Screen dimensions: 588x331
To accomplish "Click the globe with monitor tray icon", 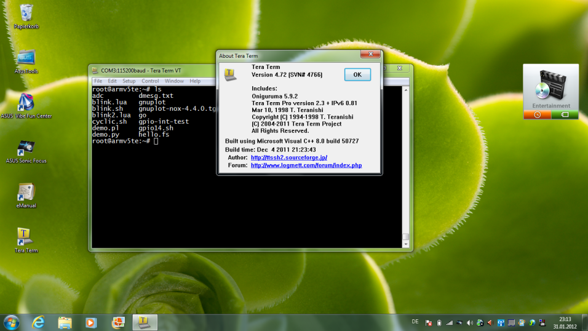I will tap(480, 323).
